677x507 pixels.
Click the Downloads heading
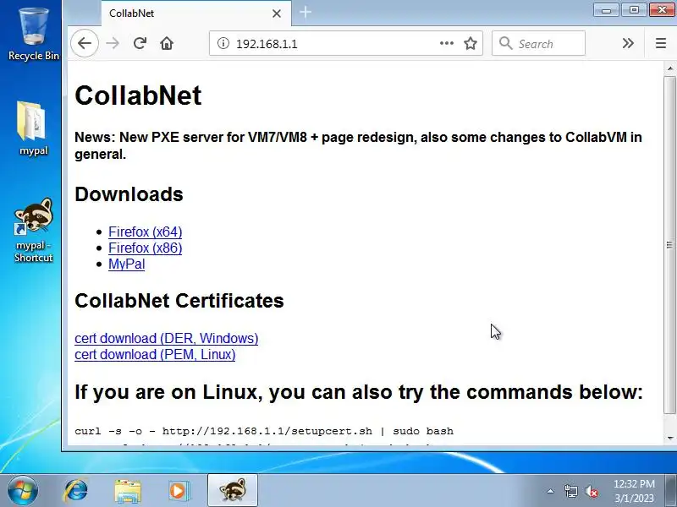[x=129, y=194]
